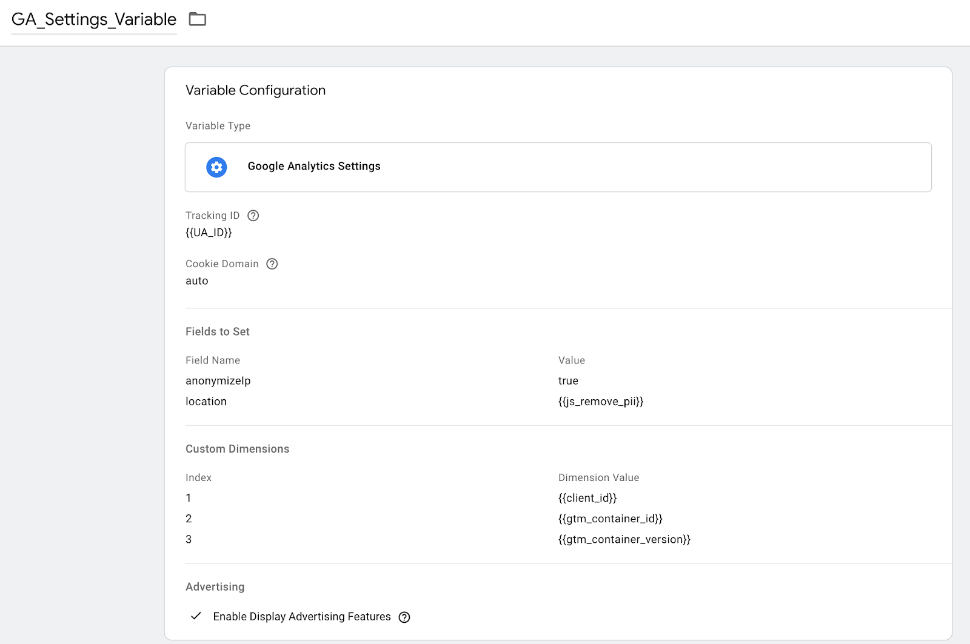Click the {{UA_ID}} tracking ID value
This screenshot has width=970, height=644.
pyautogui.click(x=209, y=233)
